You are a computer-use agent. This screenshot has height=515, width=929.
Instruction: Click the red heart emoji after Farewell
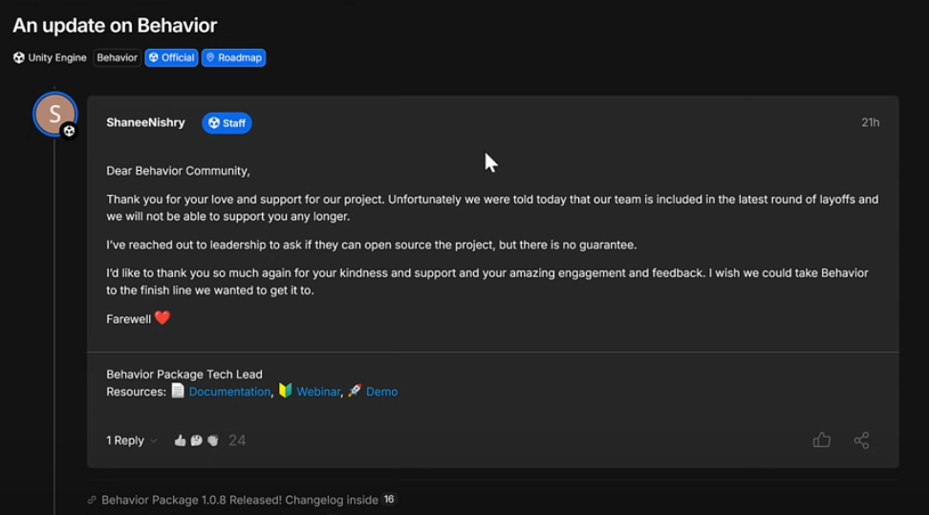162,318
